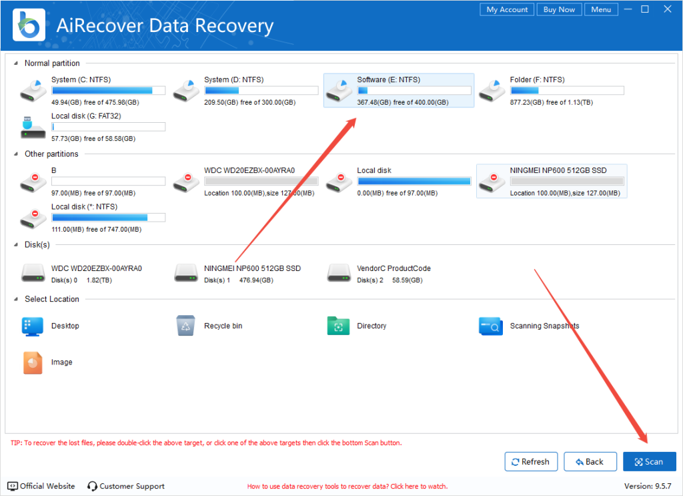The height and width of the screenshot is (496, 683).
Task: Collapse the Normal partition section
Action: 16,63
